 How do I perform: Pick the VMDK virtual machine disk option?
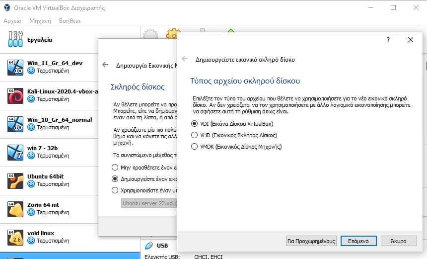coord(194,147)
